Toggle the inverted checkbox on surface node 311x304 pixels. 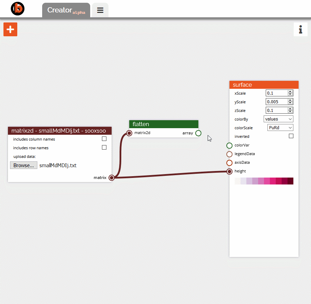click(x=291, y=136)
